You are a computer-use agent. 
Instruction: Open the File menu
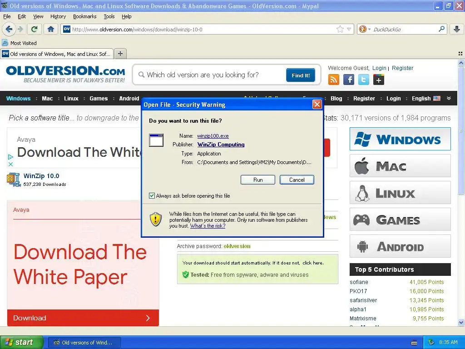[x=7, y=16]
